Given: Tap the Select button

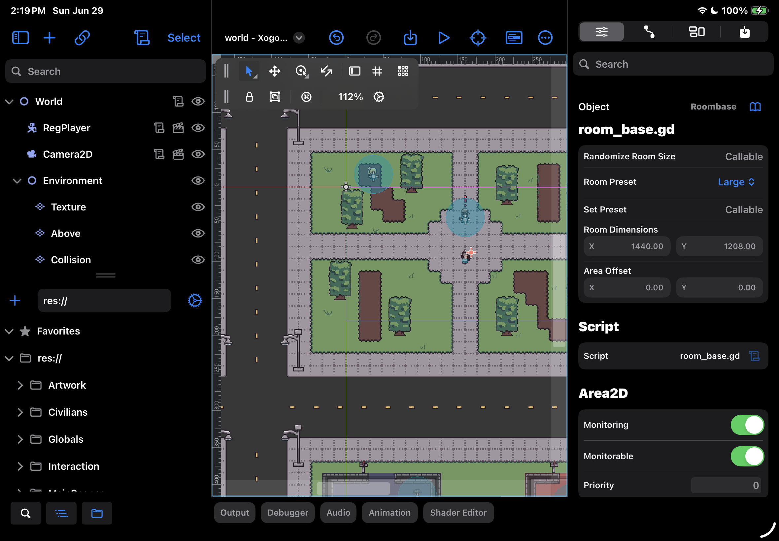Looking at the screenshot, I should 184,38.
